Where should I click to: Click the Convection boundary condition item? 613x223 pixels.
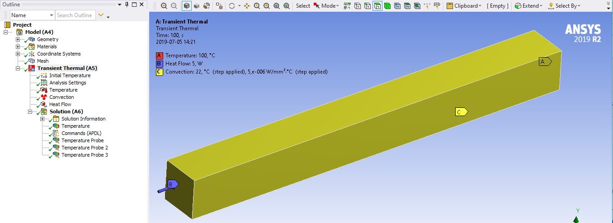(61, 97)
